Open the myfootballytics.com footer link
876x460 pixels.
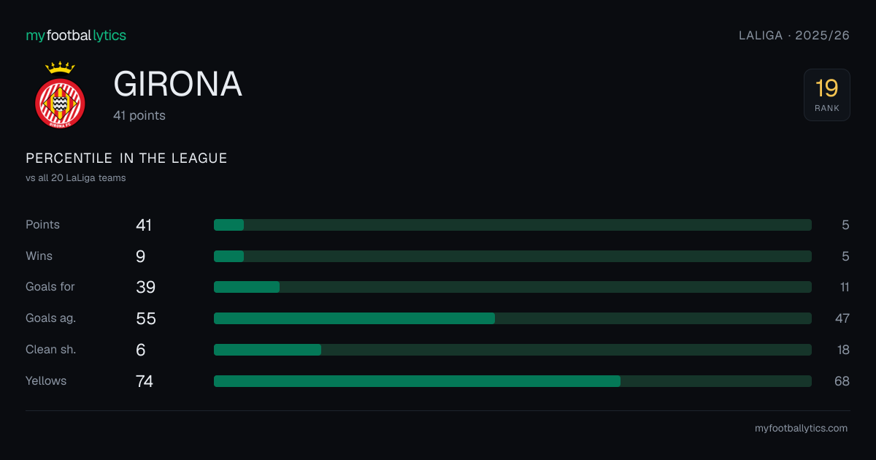click(x=801, y=429)
